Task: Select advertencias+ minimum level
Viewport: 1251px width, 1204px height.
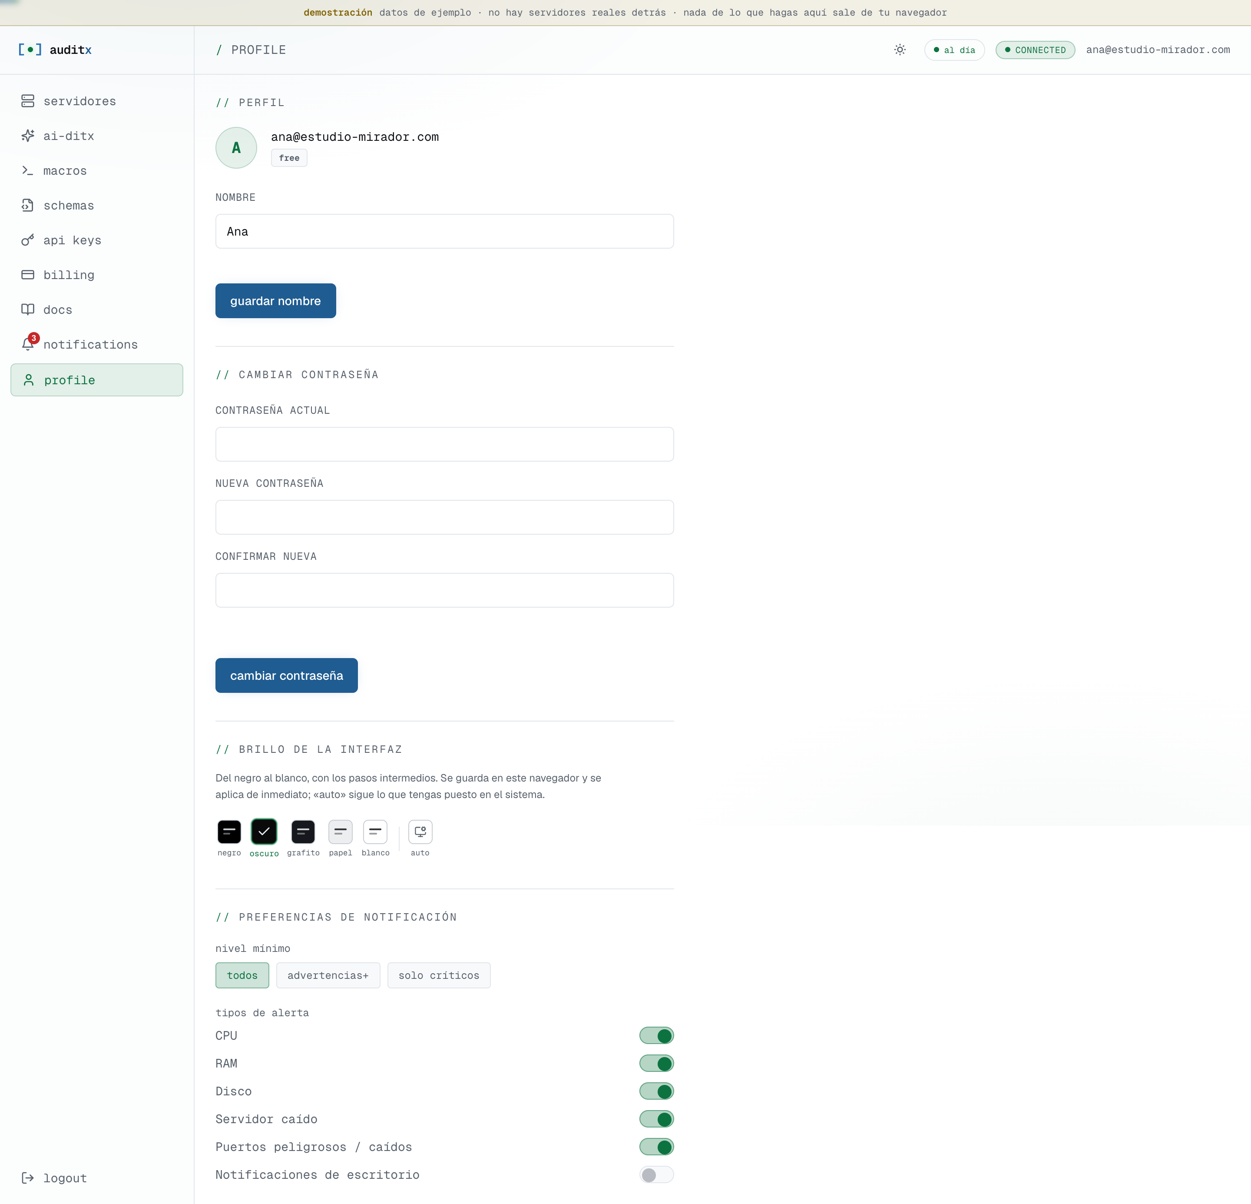Action: click(x=328, y=975)
